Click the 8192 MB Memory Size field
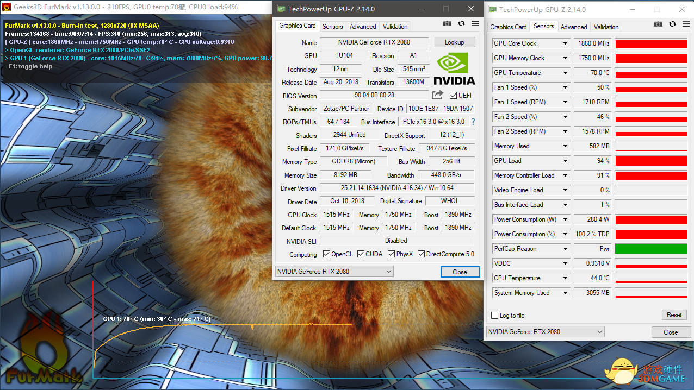Screen dimensions: 694x390 coord(346,175)
